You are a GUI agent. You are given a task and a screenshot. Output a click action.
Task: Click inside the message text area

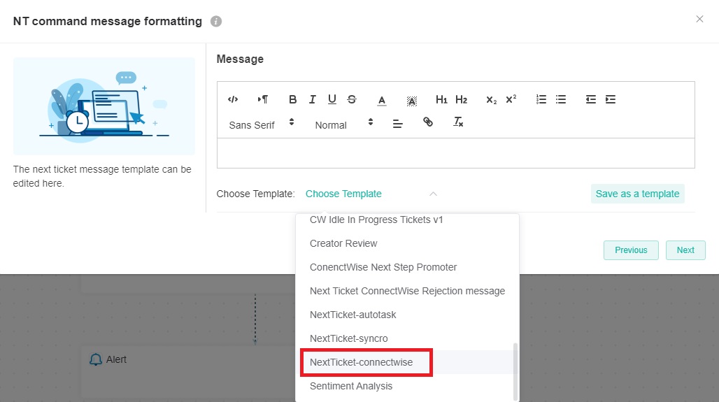pos(455,152)
